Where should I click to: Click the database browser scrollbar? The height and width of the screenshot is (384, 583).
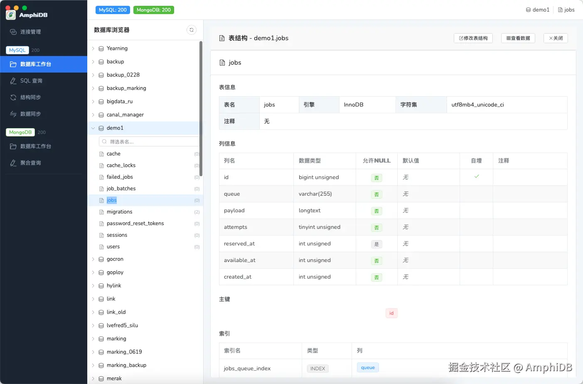pyautogui.click(x=201, y=109)
